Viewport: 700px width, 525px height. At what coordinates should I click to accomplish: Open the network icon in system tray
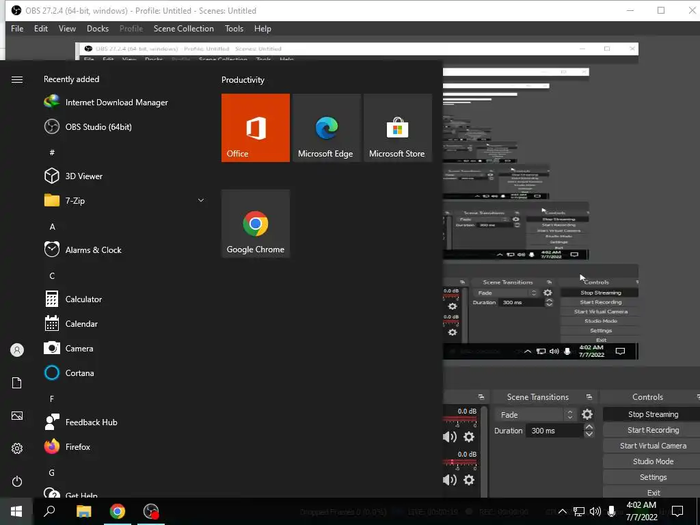click(579, 511)
